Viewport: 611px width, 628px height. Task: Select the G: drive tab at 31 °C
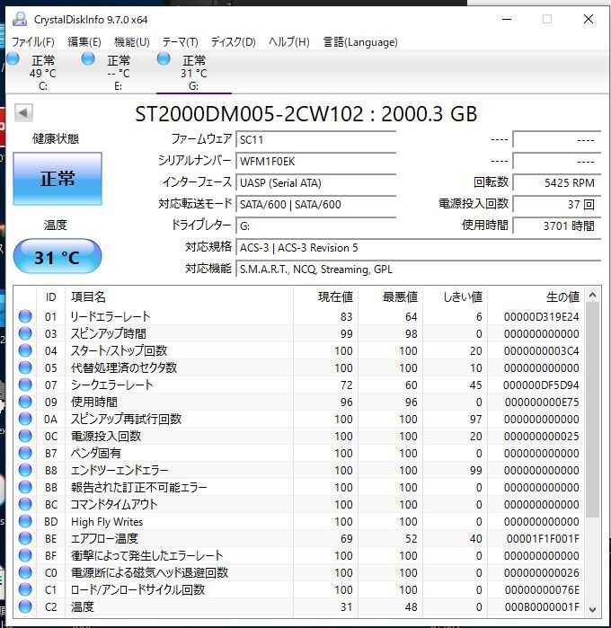point(193,72)
